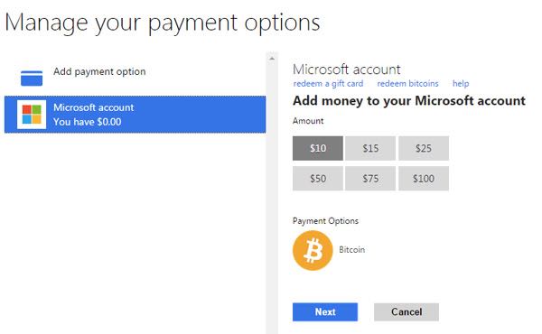The height and width of the screenshot is (334, 542).
Task: Pick the $75 amount option
Action: (370, 178)
